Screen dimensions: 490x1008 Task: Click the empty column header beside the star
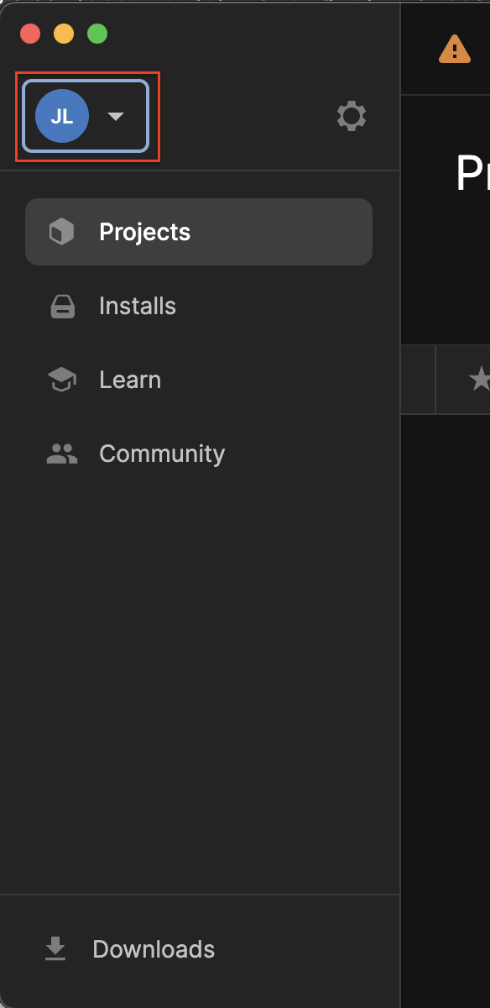point(418,380)
